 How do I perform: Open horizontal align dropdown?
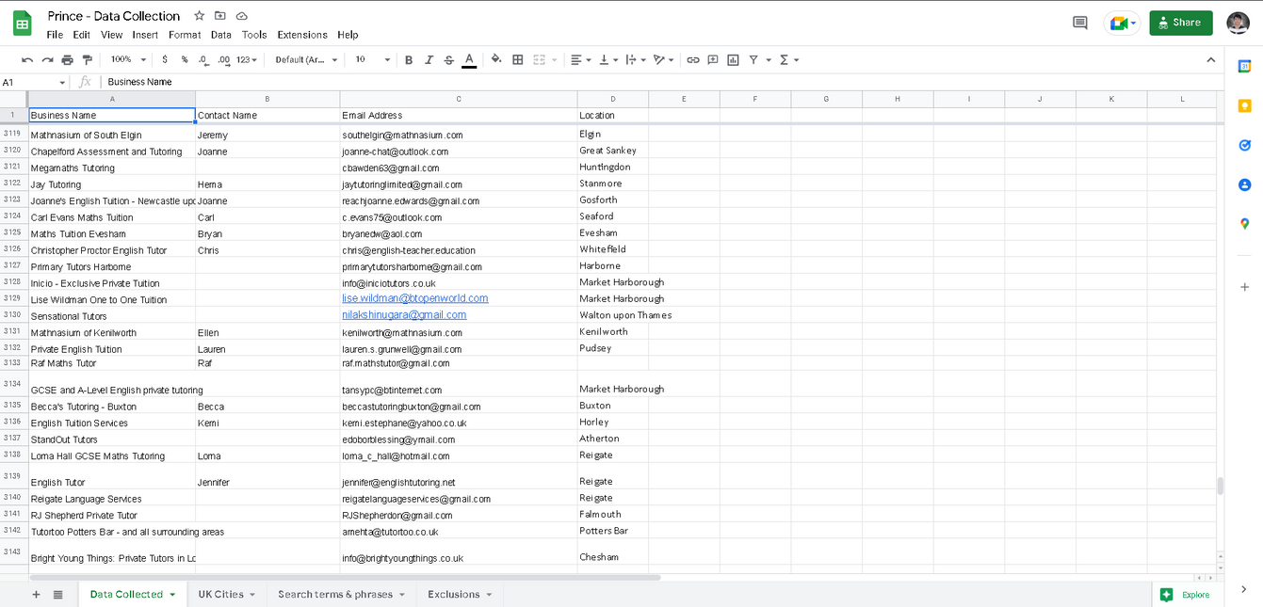(x=581, y=59)
